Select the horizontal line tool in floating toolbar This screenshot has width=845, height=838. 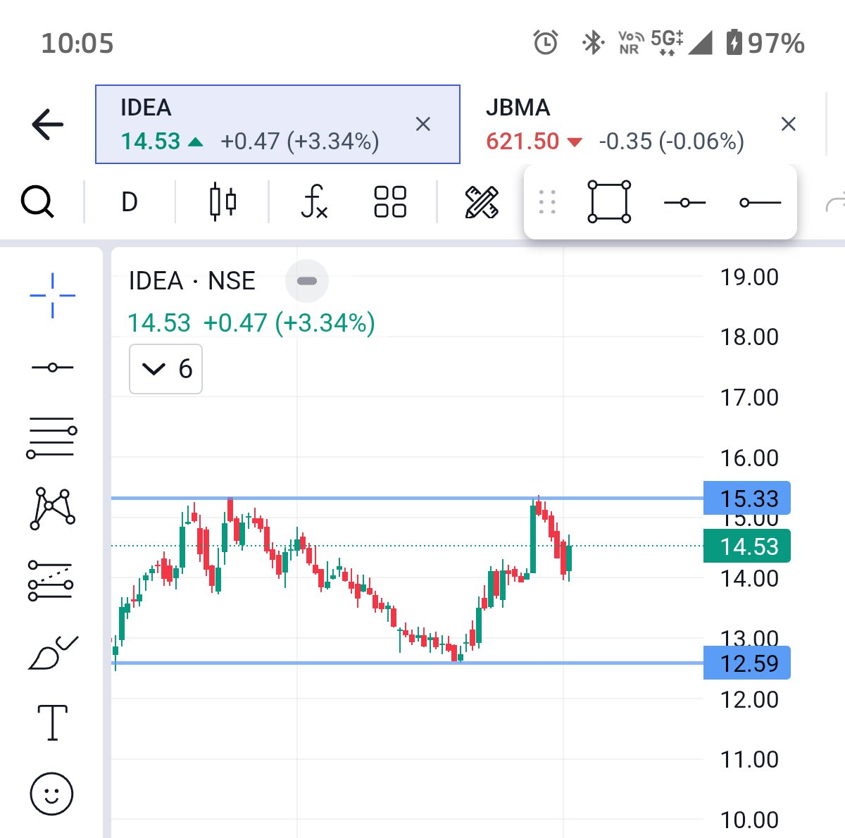684,203
